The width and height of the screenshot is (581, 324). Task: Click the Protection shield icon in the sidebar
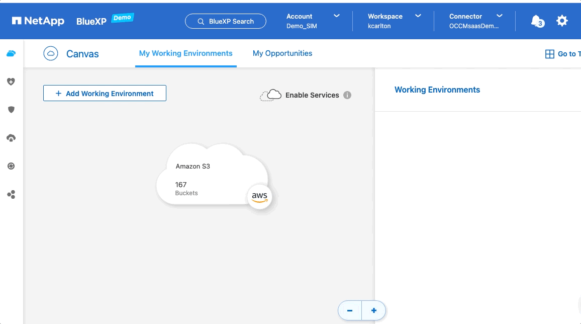pyautogui.click(x=11, y=109)
